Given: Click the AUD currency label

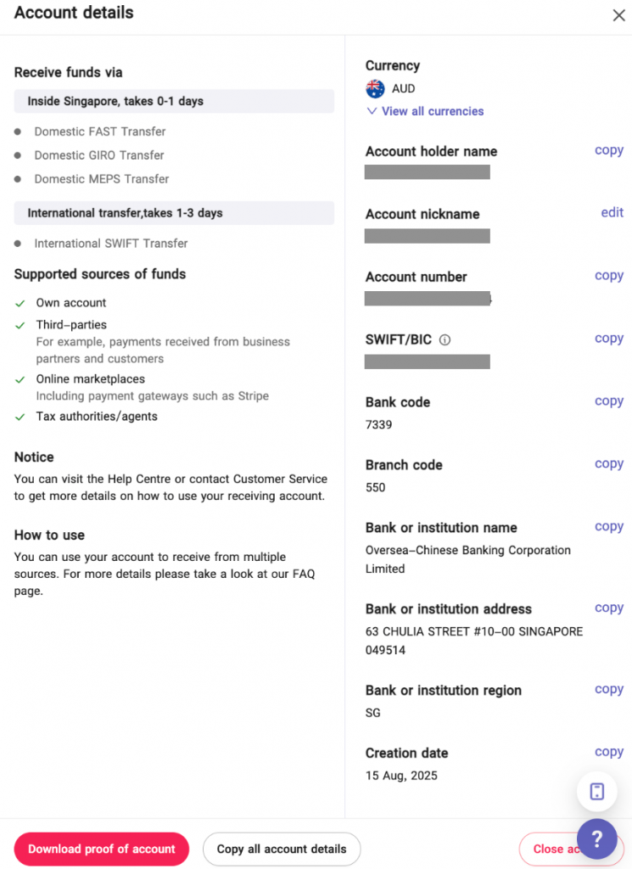Looking at the screenshot, I should click(x=404, y=88).
